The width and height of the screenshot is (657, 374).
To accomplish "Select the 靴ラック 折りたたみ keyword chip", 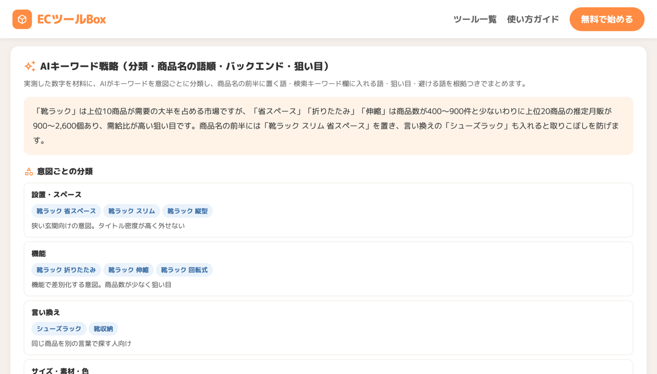I will click(66, 270).
